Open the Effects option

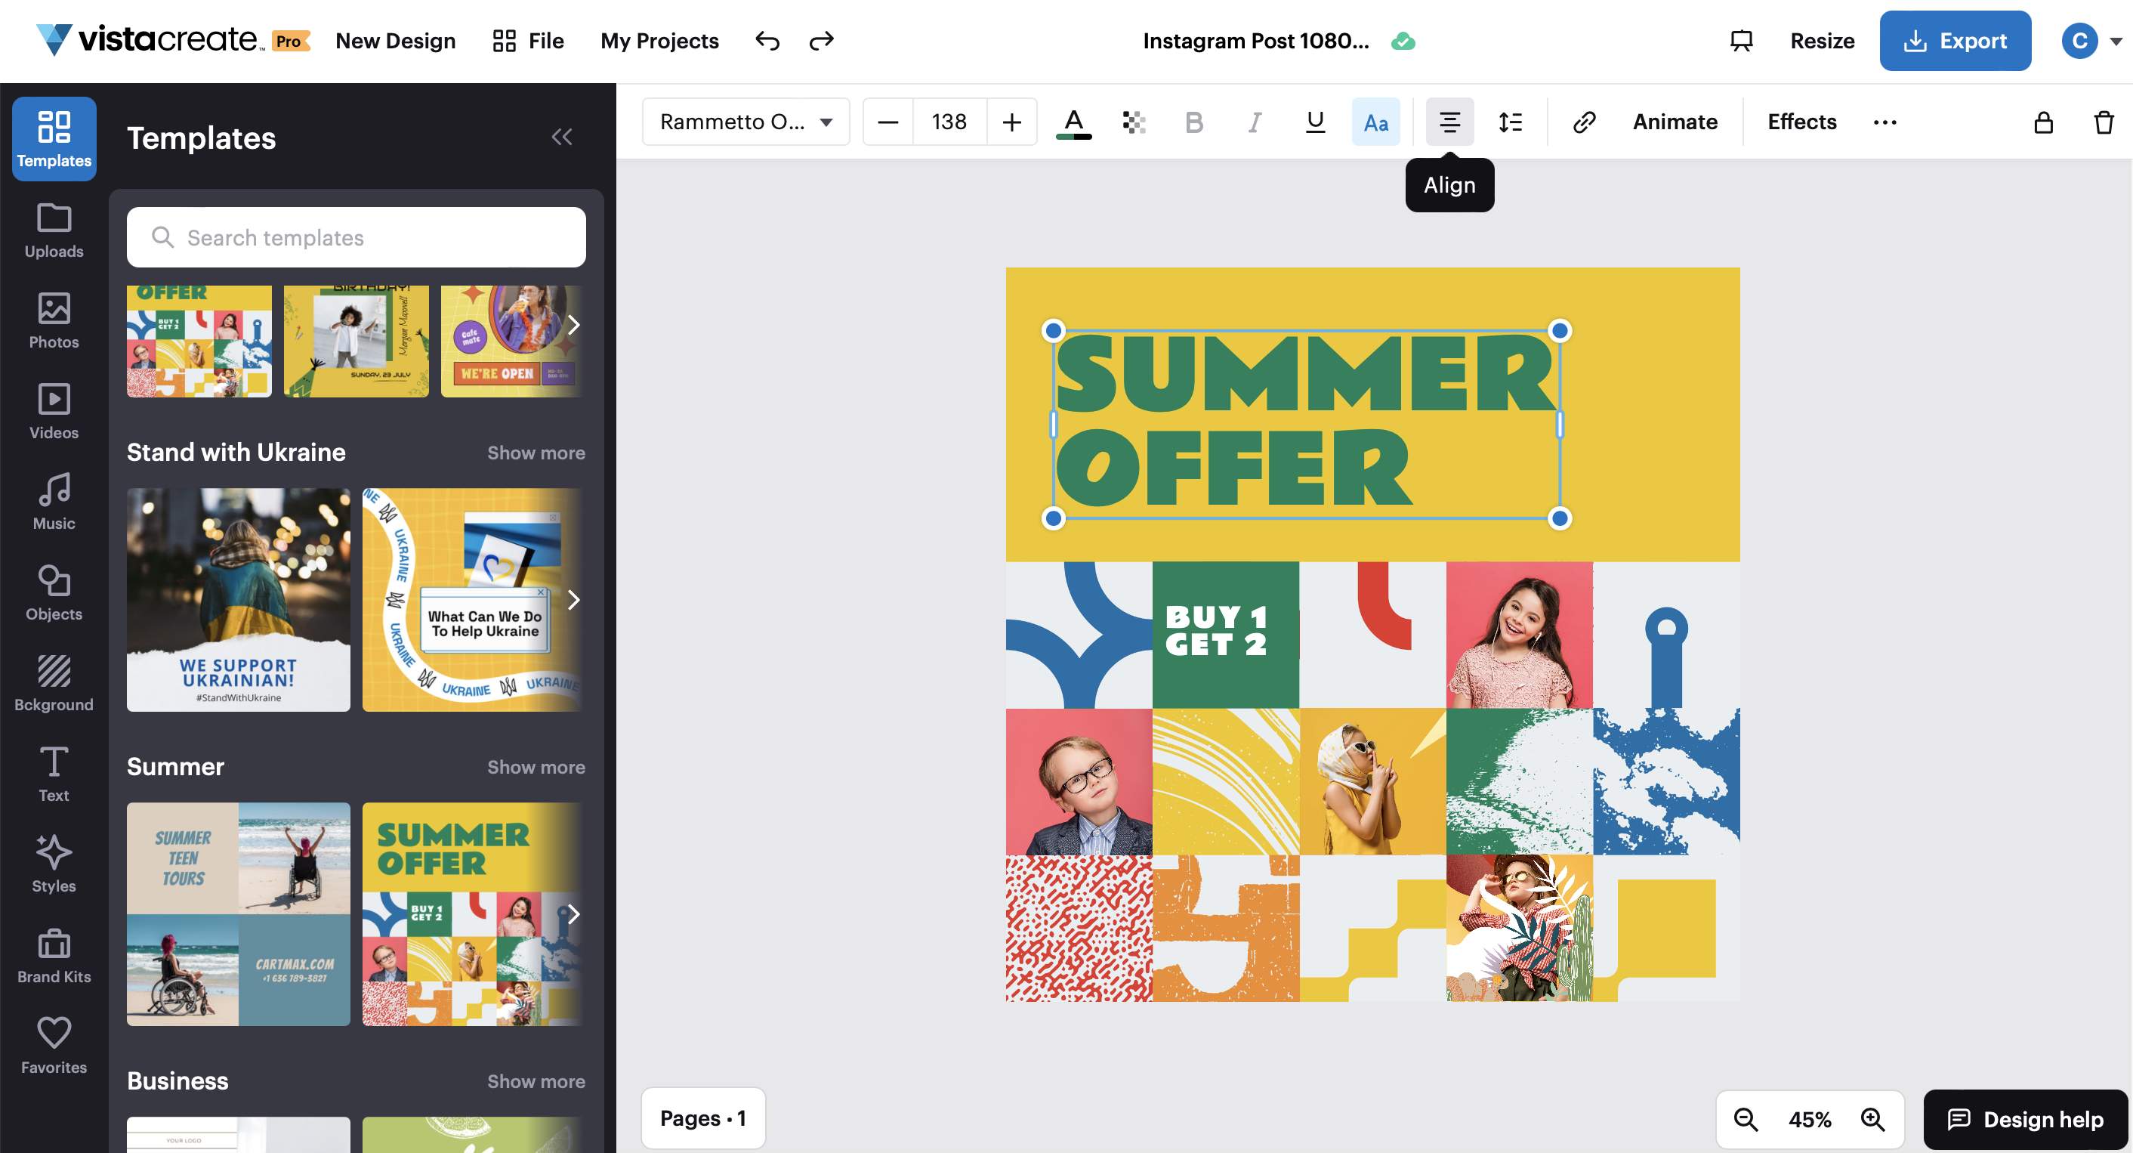[1801, 122]
